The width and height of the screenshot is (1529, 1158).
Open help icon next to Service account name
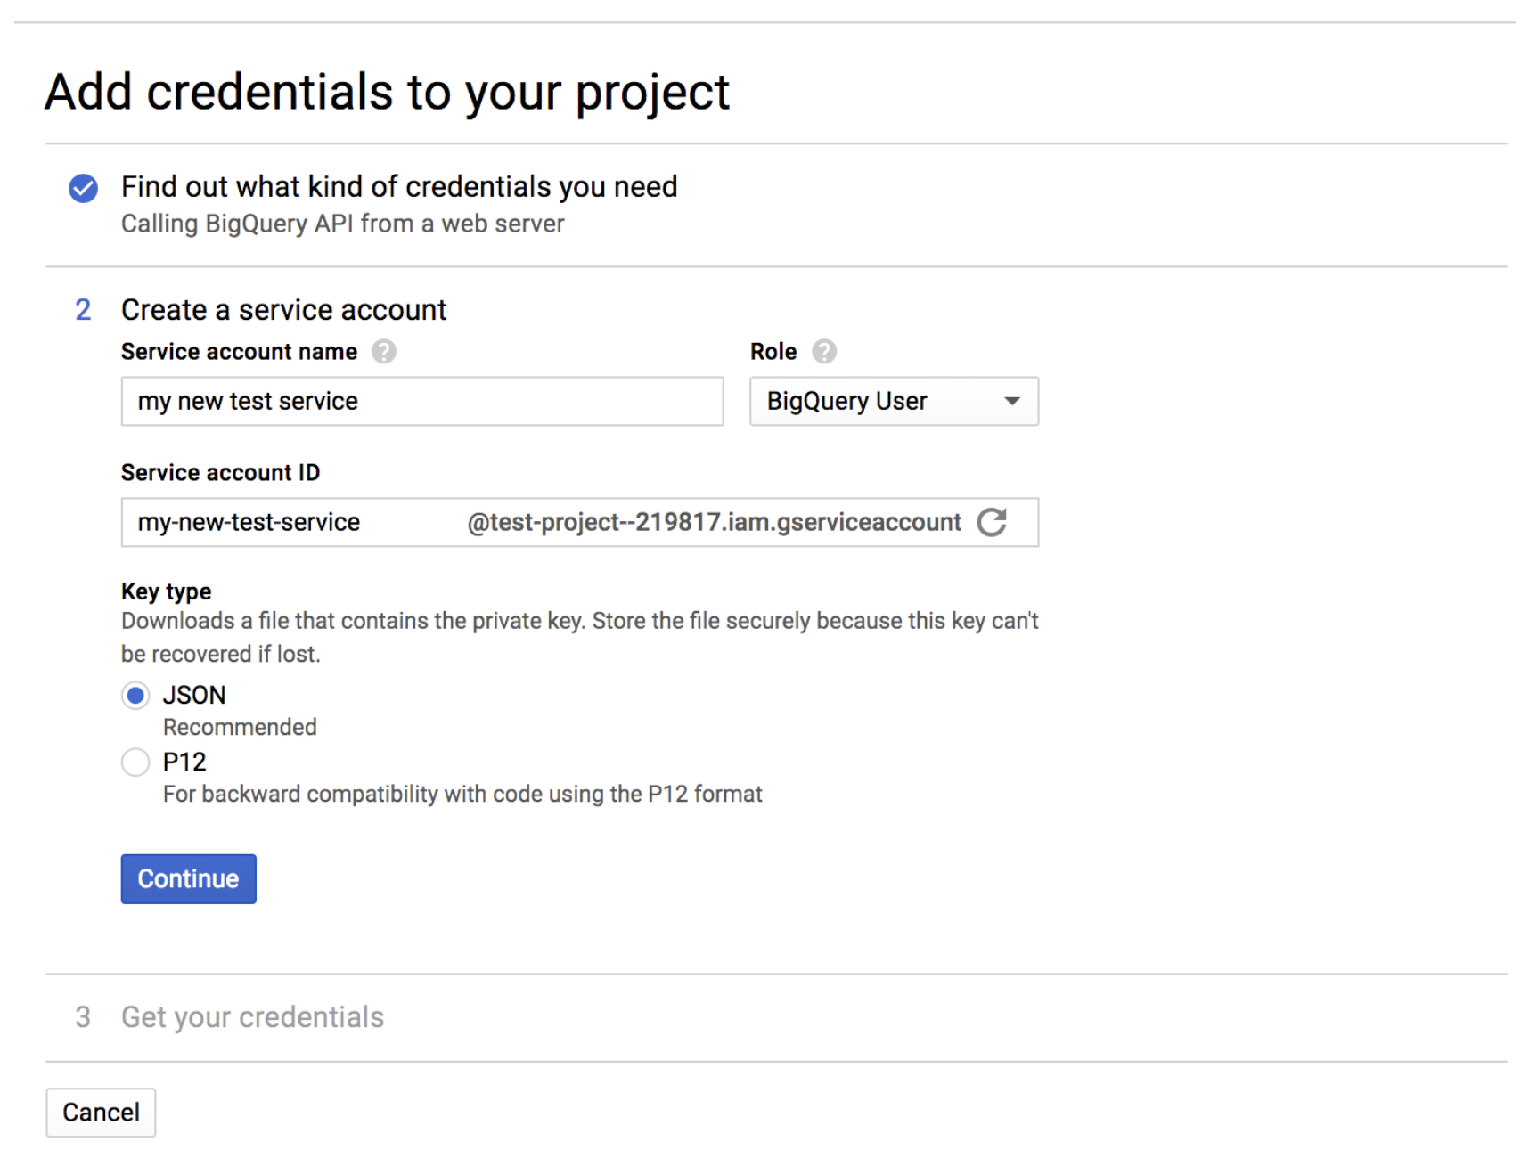(x=384, y=352)
